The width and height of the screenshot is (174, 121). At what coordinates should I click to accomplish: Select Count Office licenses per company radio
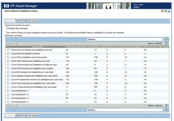tap(8, 68)
